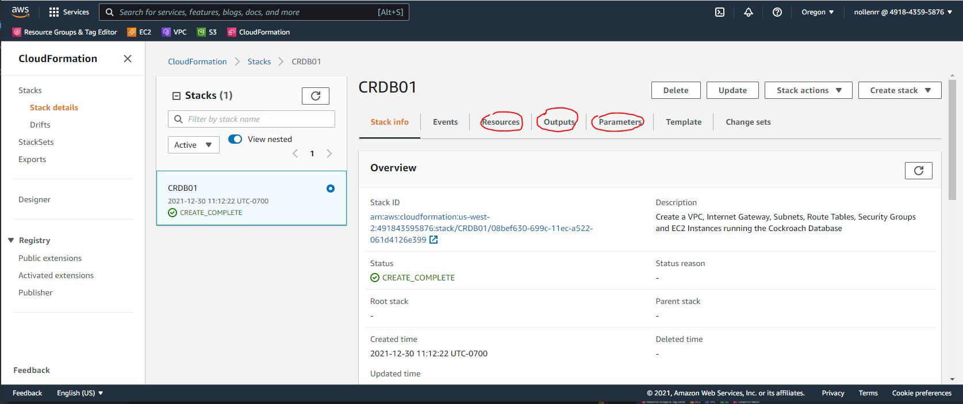Toggle the View nested switch
Screen dimensions: 963x404
pyautogui.click(x=235, y=139)
